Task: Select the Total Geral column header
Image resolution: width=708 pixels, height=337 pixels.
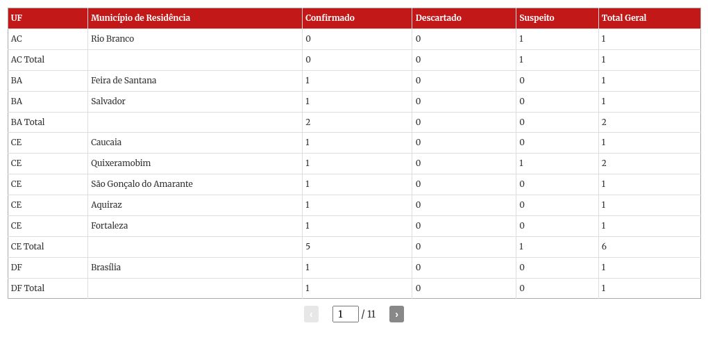Action: pos(624,18)
